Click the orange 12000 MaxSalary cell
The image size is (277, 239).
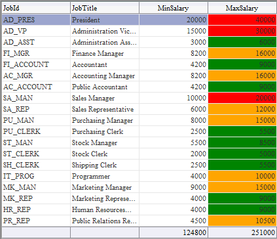coord(242,109)
